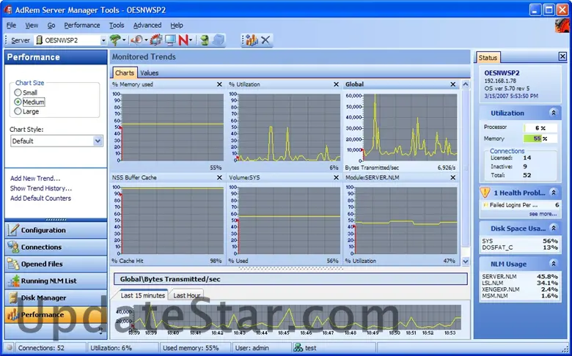Open the red N icon dropdown arrow
The width and height of the screenshot is (572, 356).
point(191,40)
